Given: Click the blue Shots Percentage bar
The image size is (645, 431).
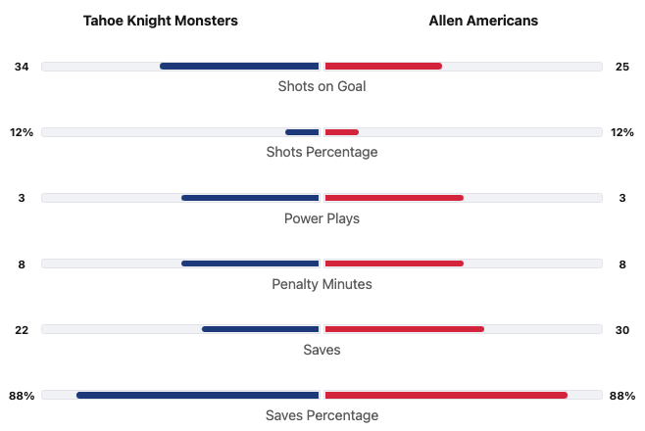Looking at the screenshot, I should pyautogui.click(x=302, y=132).
